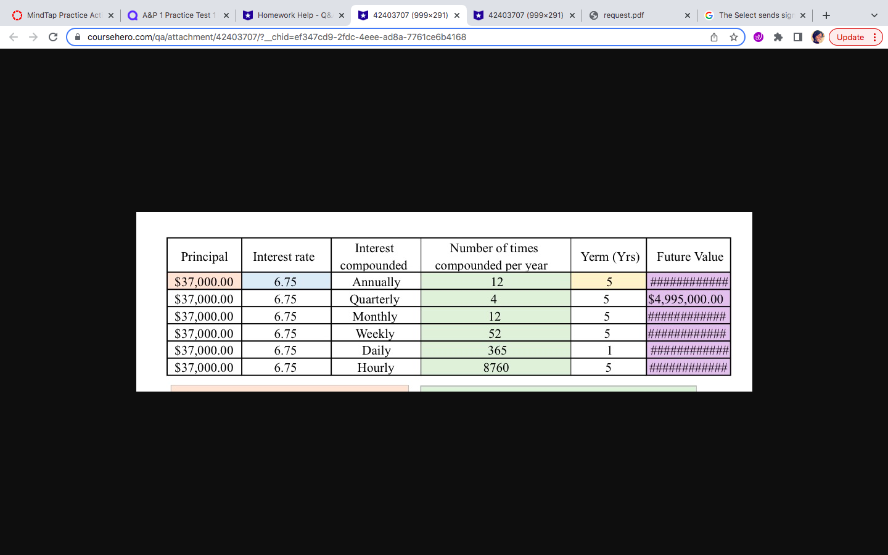Switch to the MindTap Practice tab

click(x=63, y=15)
